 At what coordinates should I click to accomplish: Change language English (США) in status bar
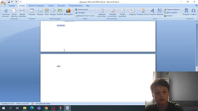coord(43,104)
